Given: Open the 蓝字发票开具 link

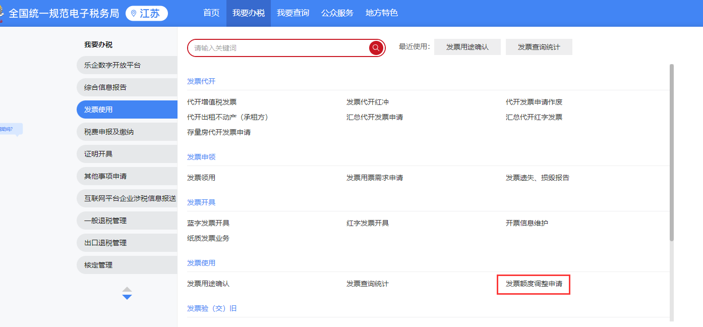Looking at the screenshot, I should (208, 223).
